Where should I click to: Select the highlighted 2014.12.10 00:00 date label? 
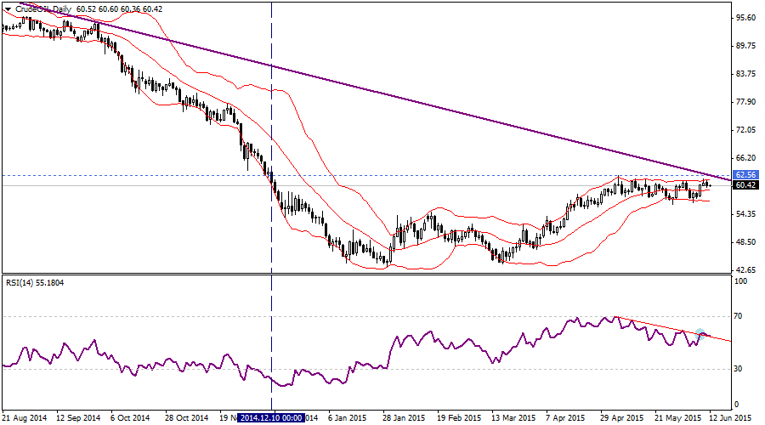point(269,418)
